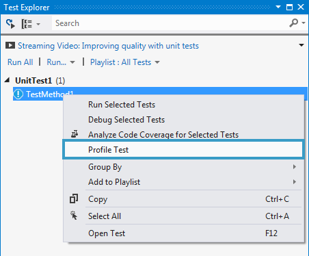
Task: Expand the group-by toolbar dropdown arrow
Action: [38, 24]
